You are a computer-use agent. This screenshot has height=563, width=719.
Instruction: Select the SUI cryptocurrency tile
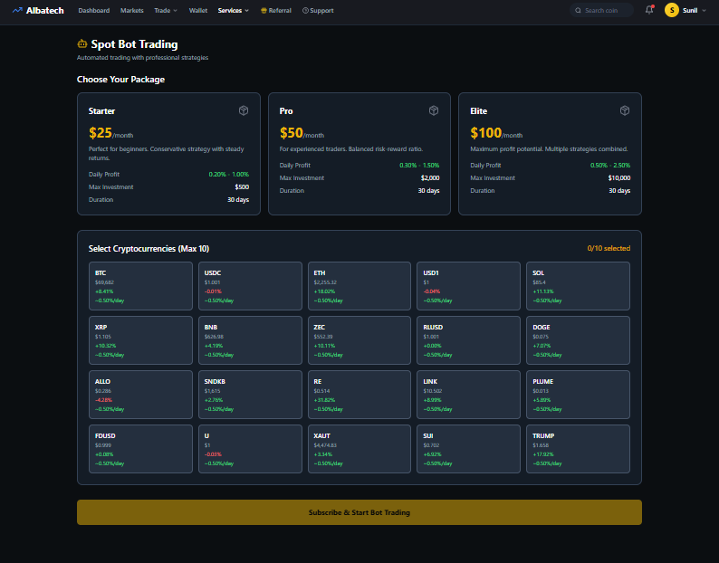point(468,449)
